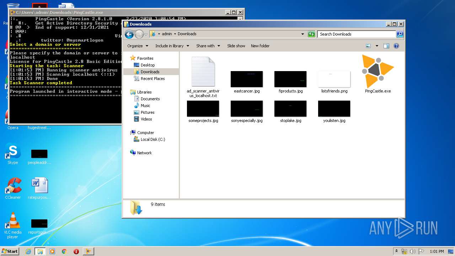Open Windows Media Player from the taskbar
The image size is (455, 256).
52,251
